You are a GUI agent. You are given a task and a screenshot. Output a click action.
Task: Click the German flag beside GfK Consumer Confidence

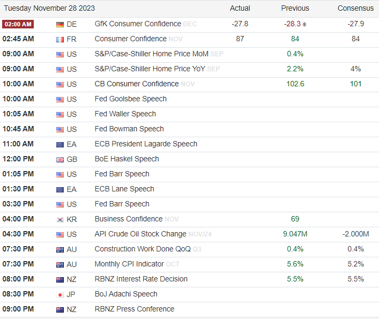pos(60,24)
